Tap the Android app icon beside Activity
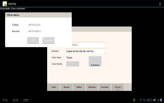The width and height of the screenshot is (164, 103). 5,4
